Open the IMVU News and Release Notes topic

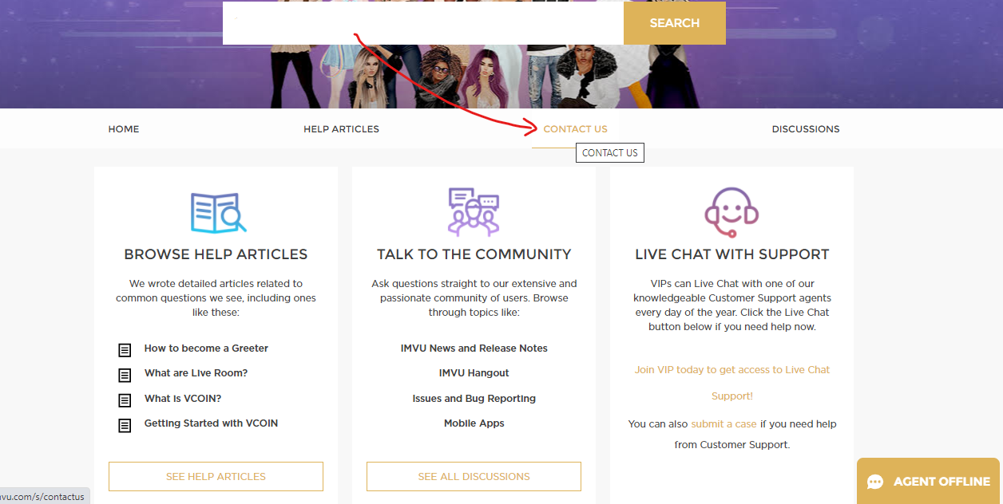click(474, 348)
